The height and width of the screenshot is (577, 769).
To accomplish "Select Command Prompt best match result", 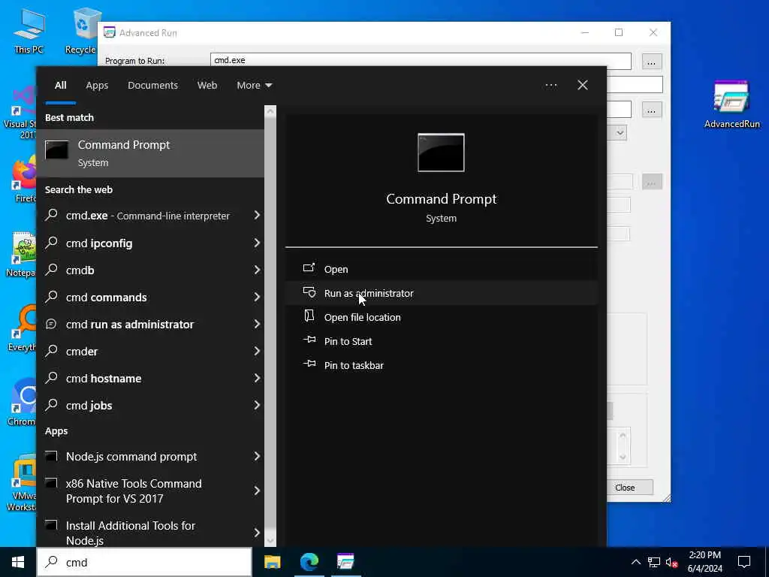I will pos(150,153).
